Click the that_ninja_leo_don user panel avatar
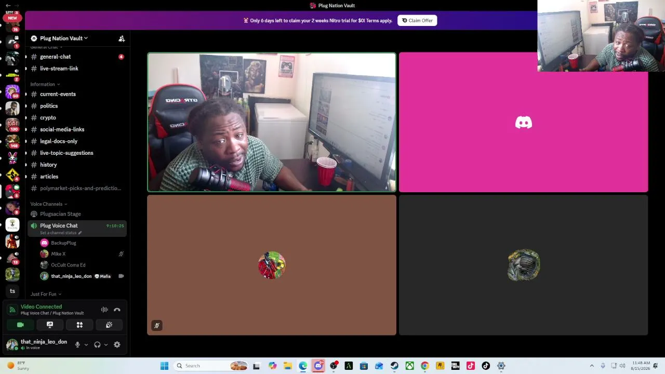Screen dimensions: 665x374 12,344
